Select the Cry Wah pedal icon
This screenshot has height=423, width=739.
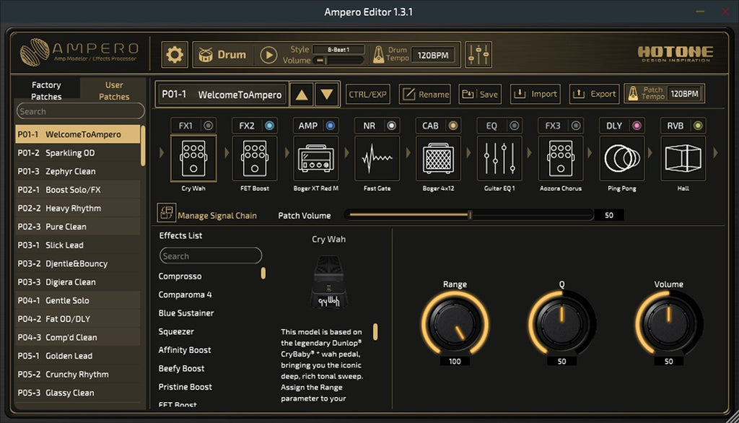click(193, 159)
